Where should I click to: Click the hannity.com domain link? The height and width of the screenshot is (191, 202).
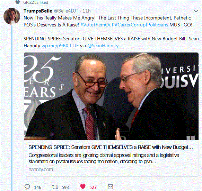(41, 169)
